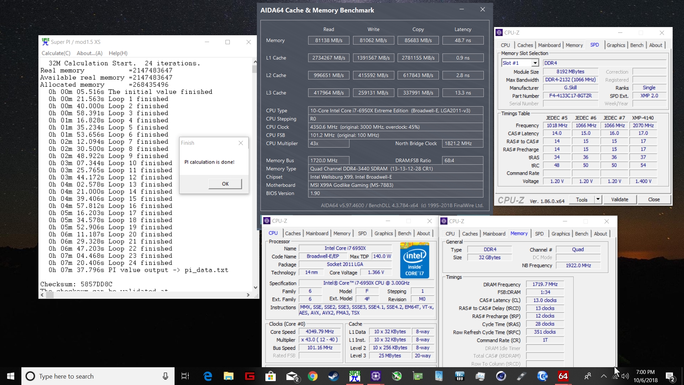
Task: Open the Cinebench sphere taskbar icon
Action: [x=501, y=376]
